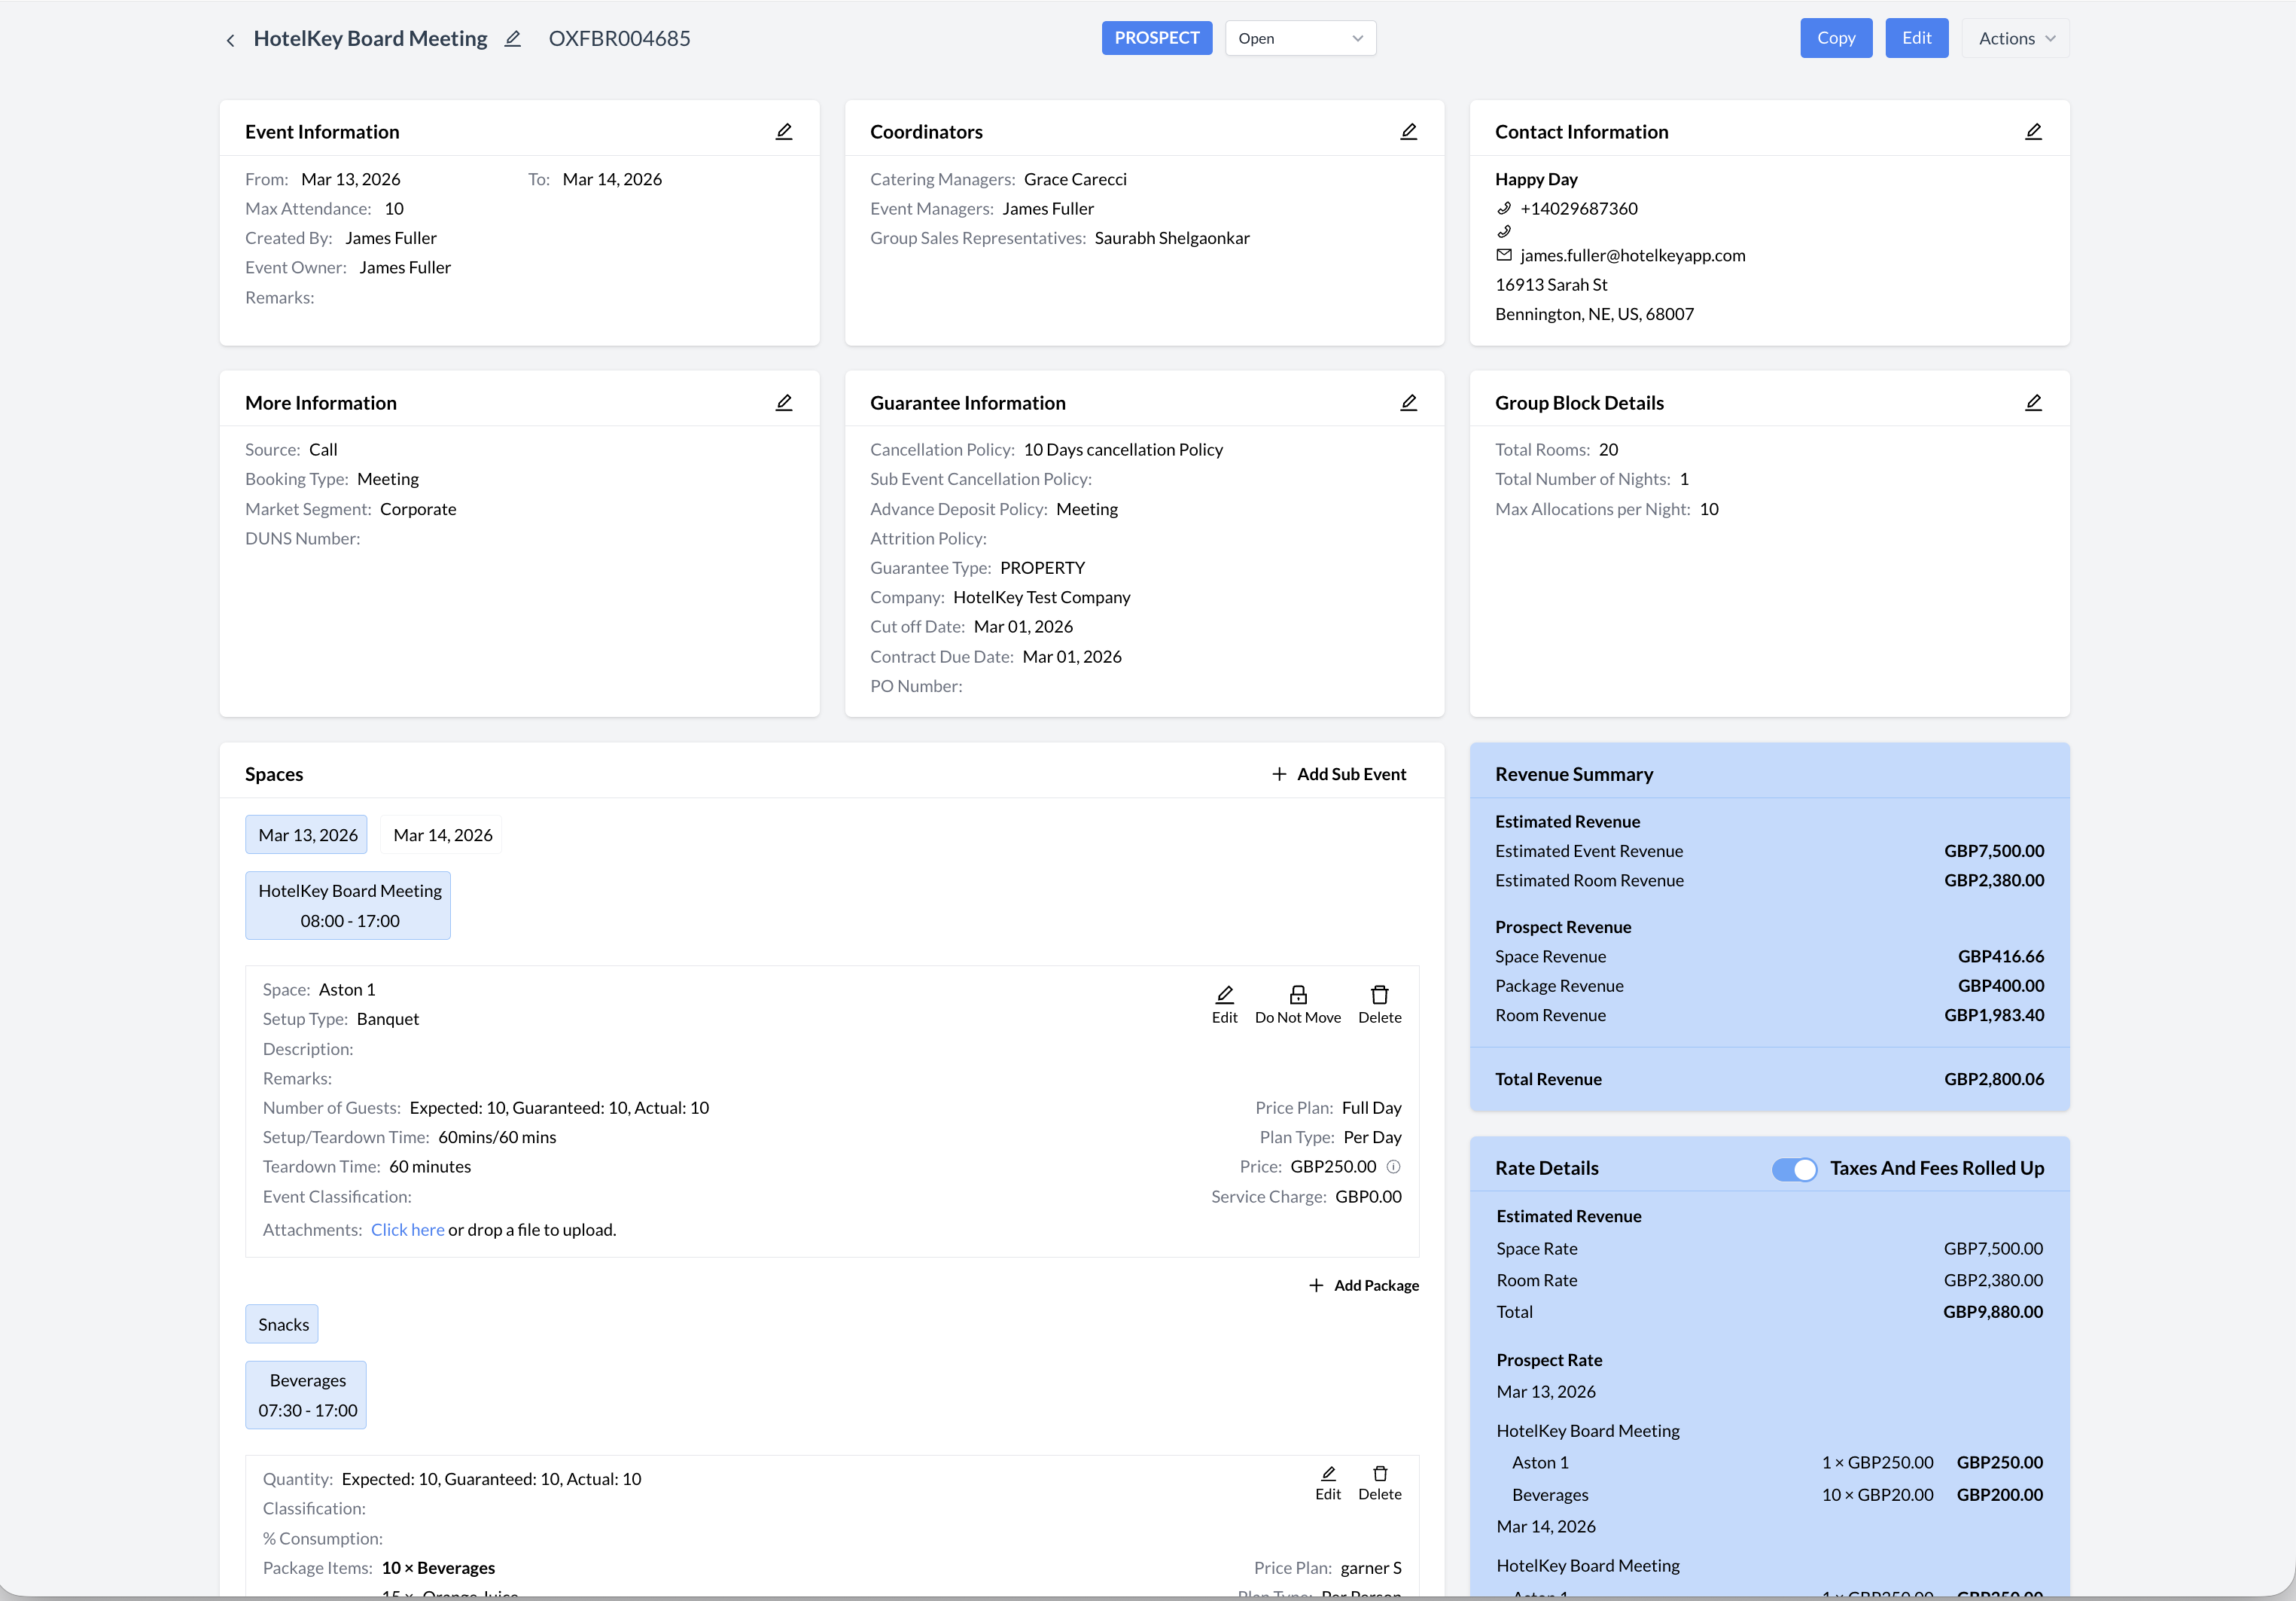Click the back arrow beside HotelKey Board Meeting
Viewport: 2296px width, 1601px height.
(x=230, y=40)
